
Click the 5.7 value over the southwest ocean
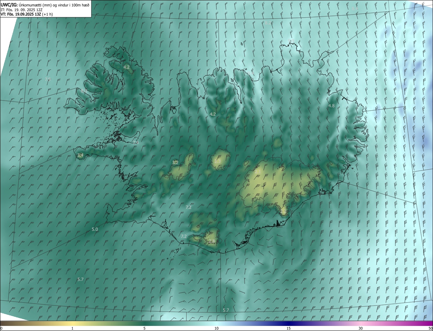[x=80, y=280]
